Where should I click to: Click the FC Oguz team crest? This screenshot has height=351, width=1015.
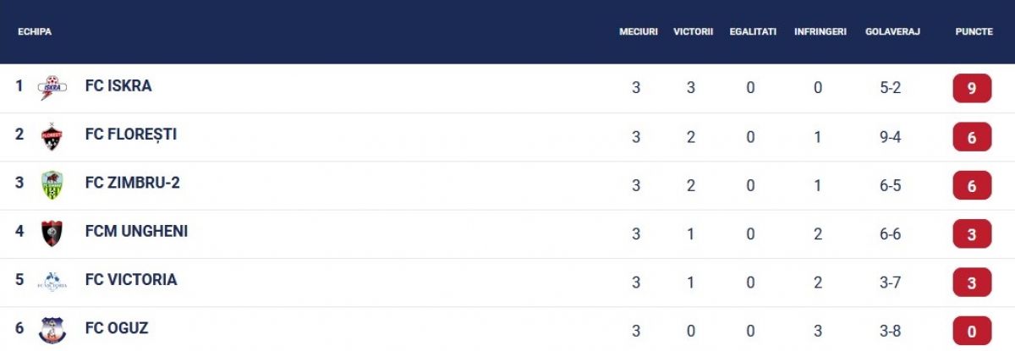point(52,330)
